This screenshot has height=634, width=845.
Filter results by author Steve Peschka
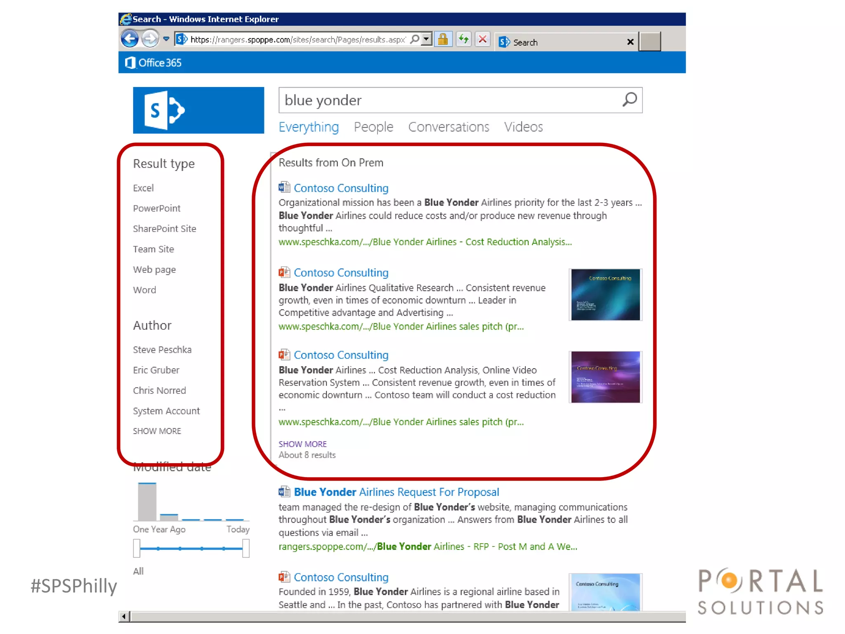coord(162,350)
